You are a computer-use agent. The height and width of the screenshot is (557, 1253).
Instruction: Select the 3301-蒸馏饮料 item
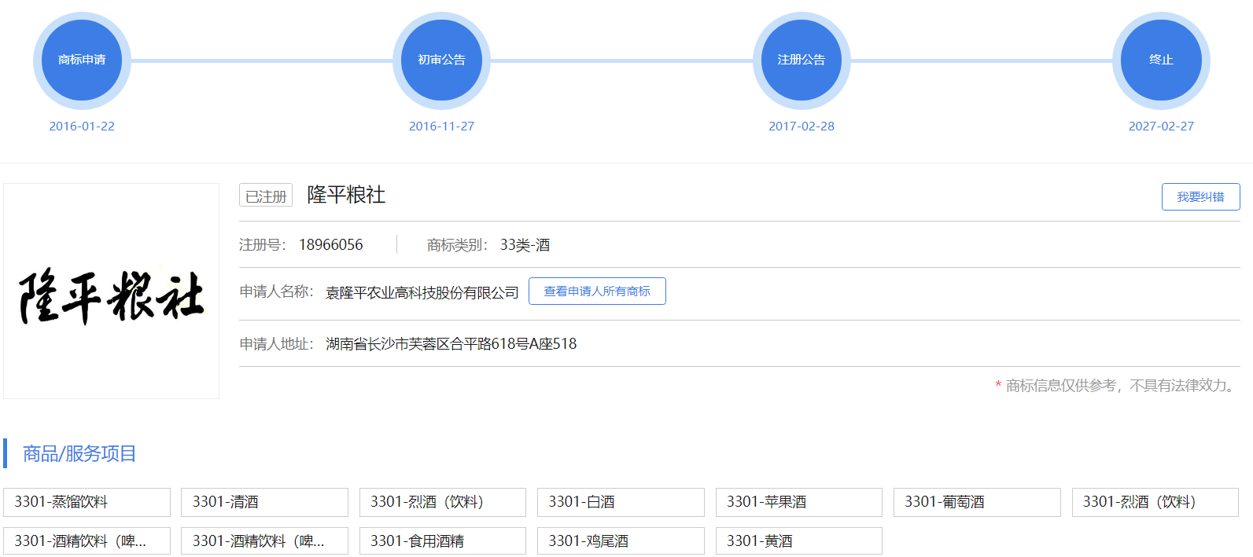pos(87,502)
